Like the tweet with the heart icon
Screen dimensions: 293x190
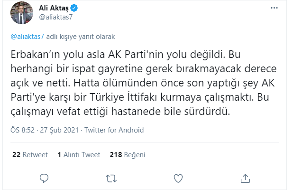pos(178,179)
